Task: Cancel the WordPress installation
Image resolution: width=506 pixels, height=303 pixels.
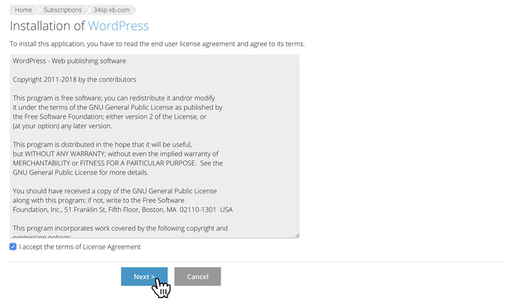Action: [x=197, y=277]
